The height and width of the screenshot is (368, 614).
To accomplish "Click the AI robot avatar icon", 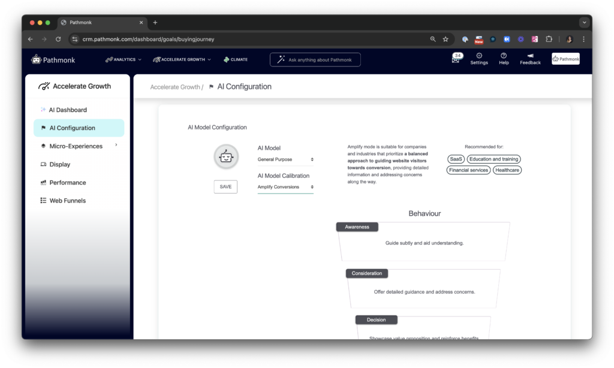I will pos(226,157).
